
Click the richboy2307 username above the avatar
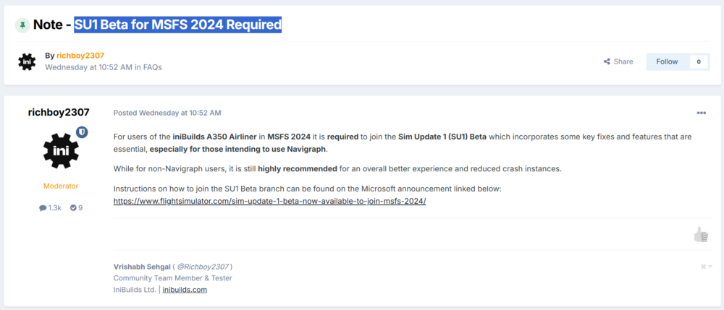coord(59,112)
